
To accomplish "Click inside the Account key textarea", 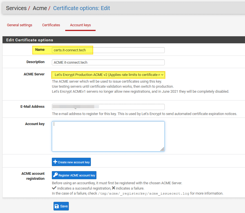I will tap(108, 135).
